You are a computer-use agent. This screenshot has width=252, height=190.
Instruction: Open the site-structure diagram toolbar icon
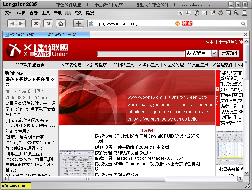point(180,13)
